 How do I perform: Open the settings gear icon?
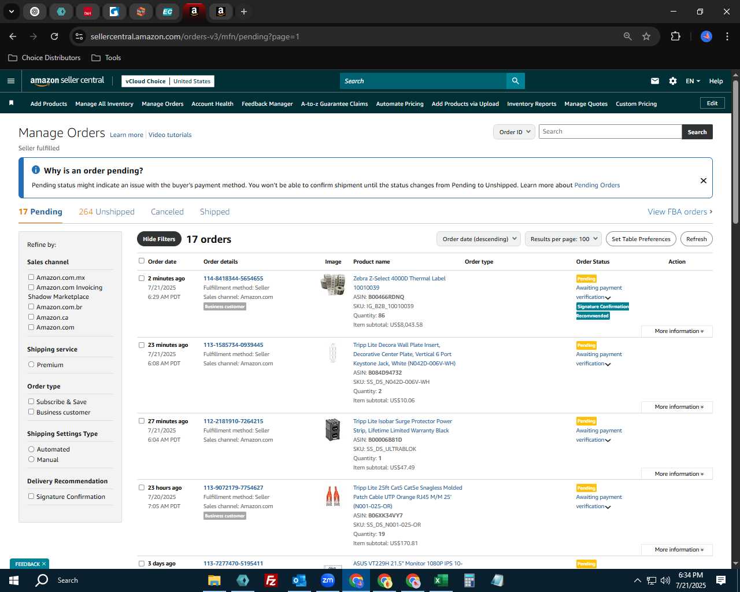673,81
